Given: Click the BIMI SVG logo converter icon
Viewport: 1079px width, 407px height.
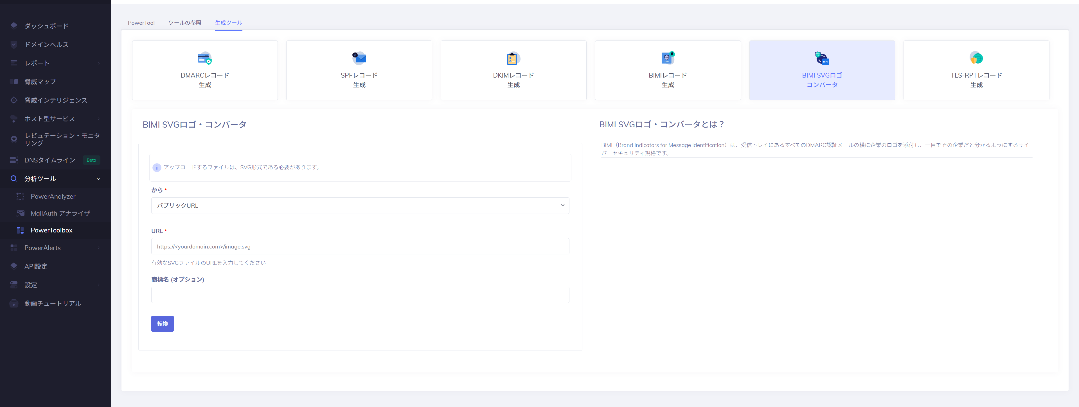Looking at the screenshot, I should (822, 58).
